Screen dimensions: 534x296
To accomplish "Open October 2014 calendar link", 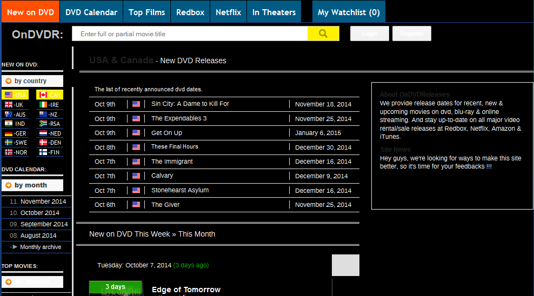I will tap(40, 213).
